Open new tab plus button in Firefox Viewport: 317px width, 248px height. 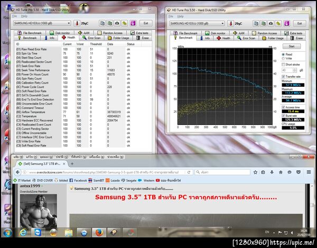pos(72,163)
